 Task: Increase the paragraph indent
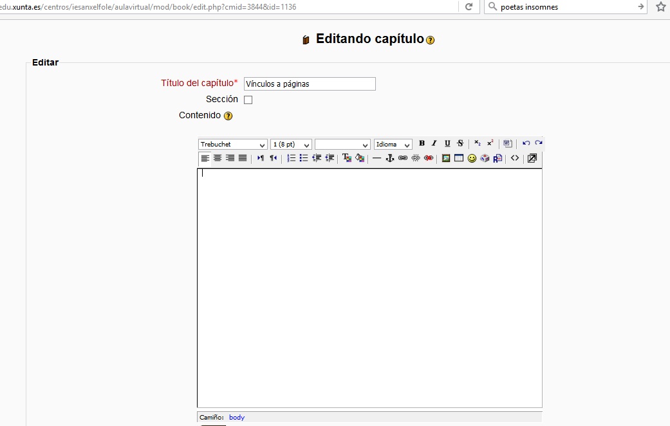[x=330, y=158]
